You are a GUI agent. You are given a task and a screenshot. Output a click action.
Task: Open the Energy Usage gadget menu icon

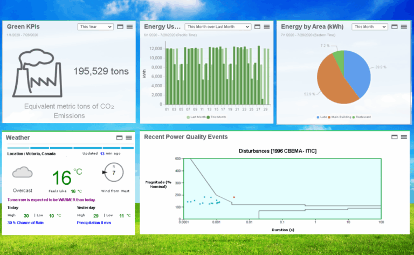[x=267, y=26]
